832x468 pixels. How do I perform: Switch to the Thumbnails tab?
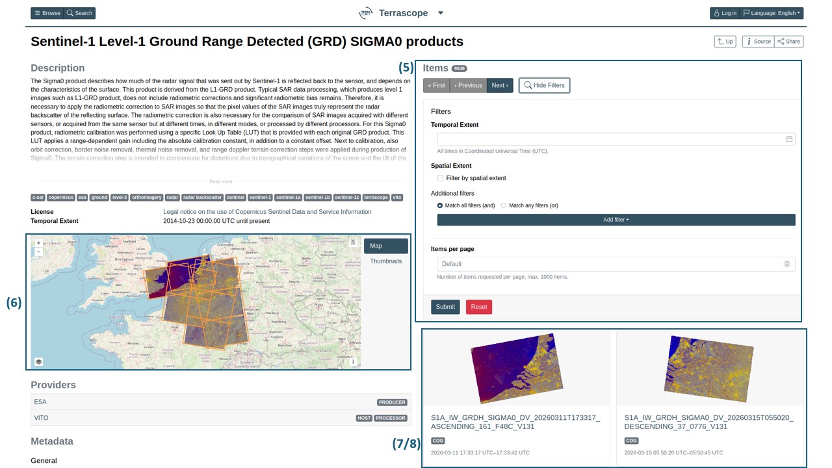coord(385,261)
